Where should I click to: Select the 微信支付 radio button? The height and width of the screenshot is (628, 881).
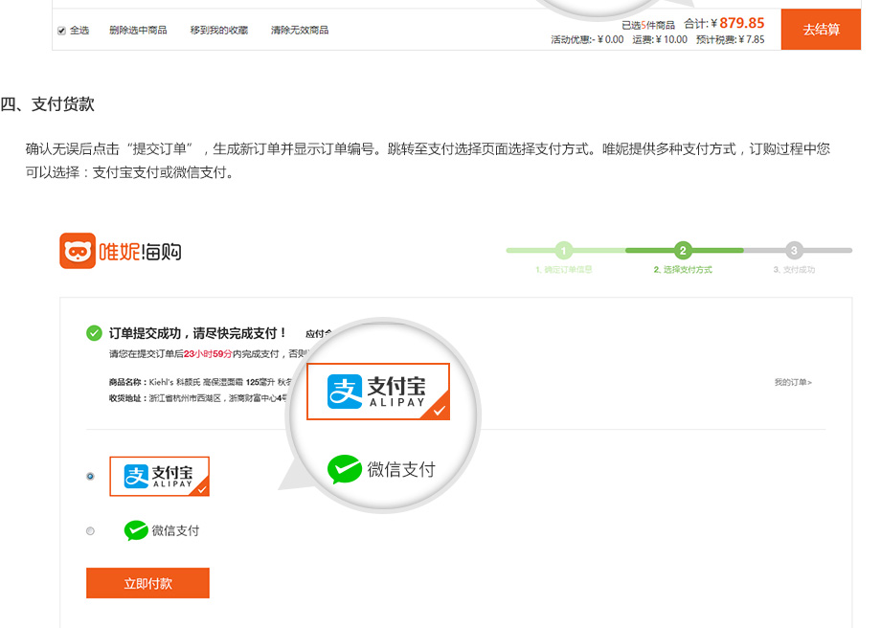coord(90,530)
